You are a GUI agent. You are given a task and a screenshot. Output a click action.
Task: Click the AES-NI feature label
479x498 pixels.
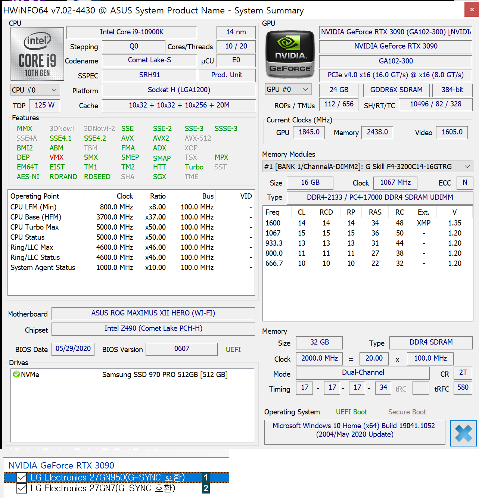(x=28, y=177)
